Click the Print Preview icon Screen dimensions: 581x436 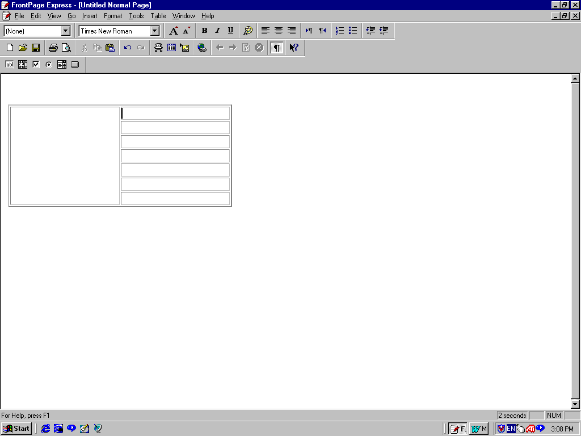[66, 48]
